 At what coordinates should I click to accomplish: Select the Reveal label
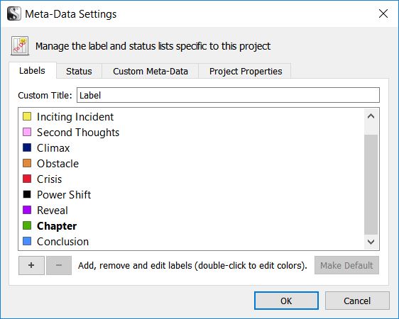click(53, 211)
